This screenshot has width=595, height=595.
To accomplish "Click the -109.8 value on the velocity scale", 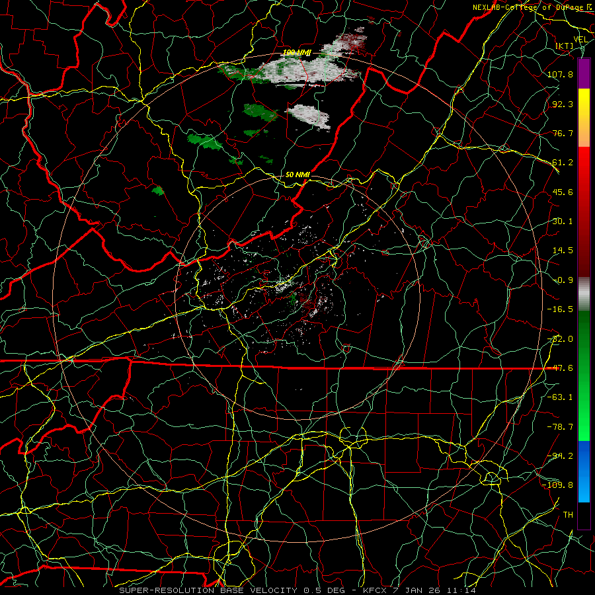I will click(558, 485).
